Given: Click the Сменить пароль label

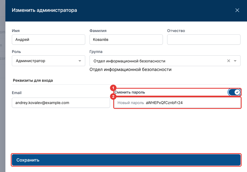Looking at the screenshot, I should [130, 92].
